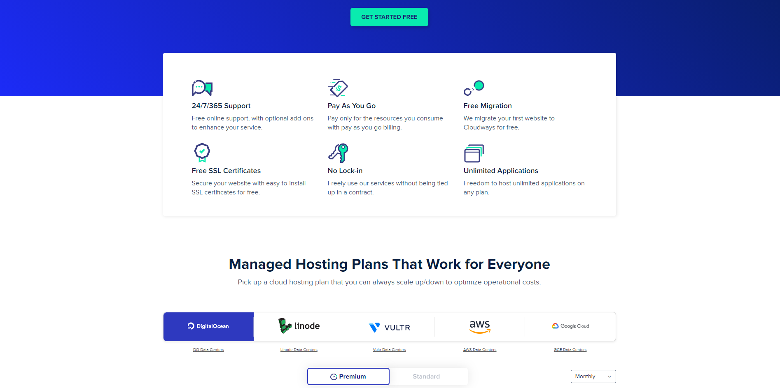
Task: Click the Pay As You Go tag icon
Action: [x=338, y=88]
